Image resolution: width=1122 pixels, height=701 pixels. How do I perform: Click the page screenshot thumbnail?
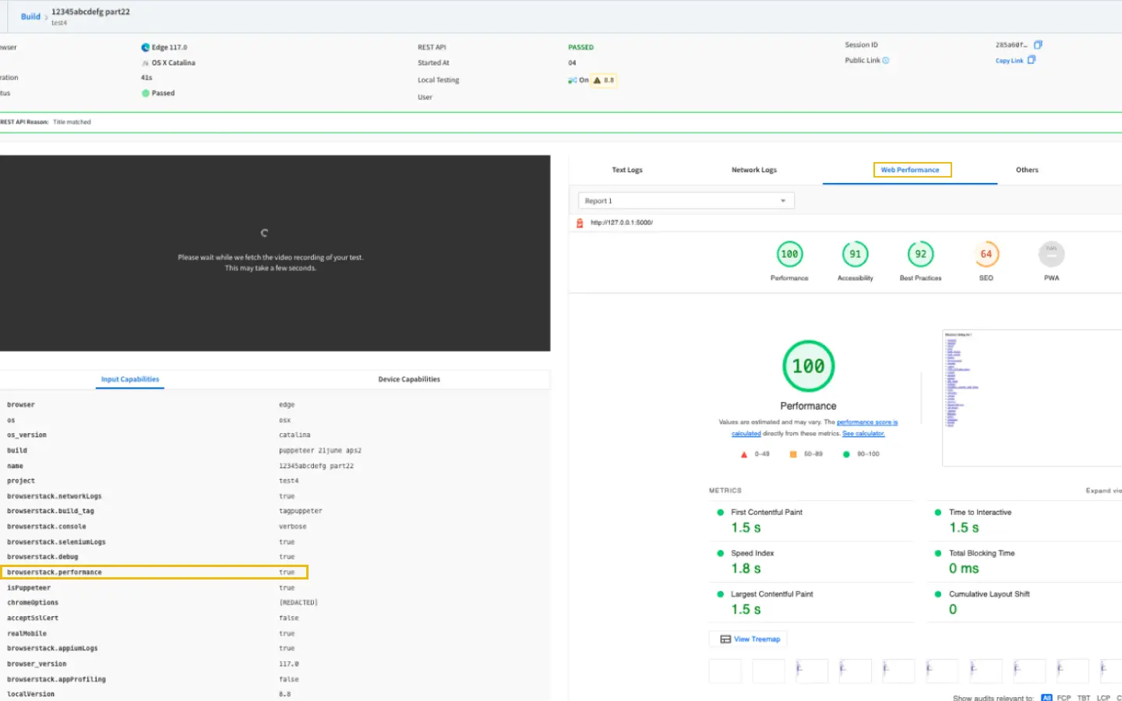pyautogui.click(x=1030, y=398)
